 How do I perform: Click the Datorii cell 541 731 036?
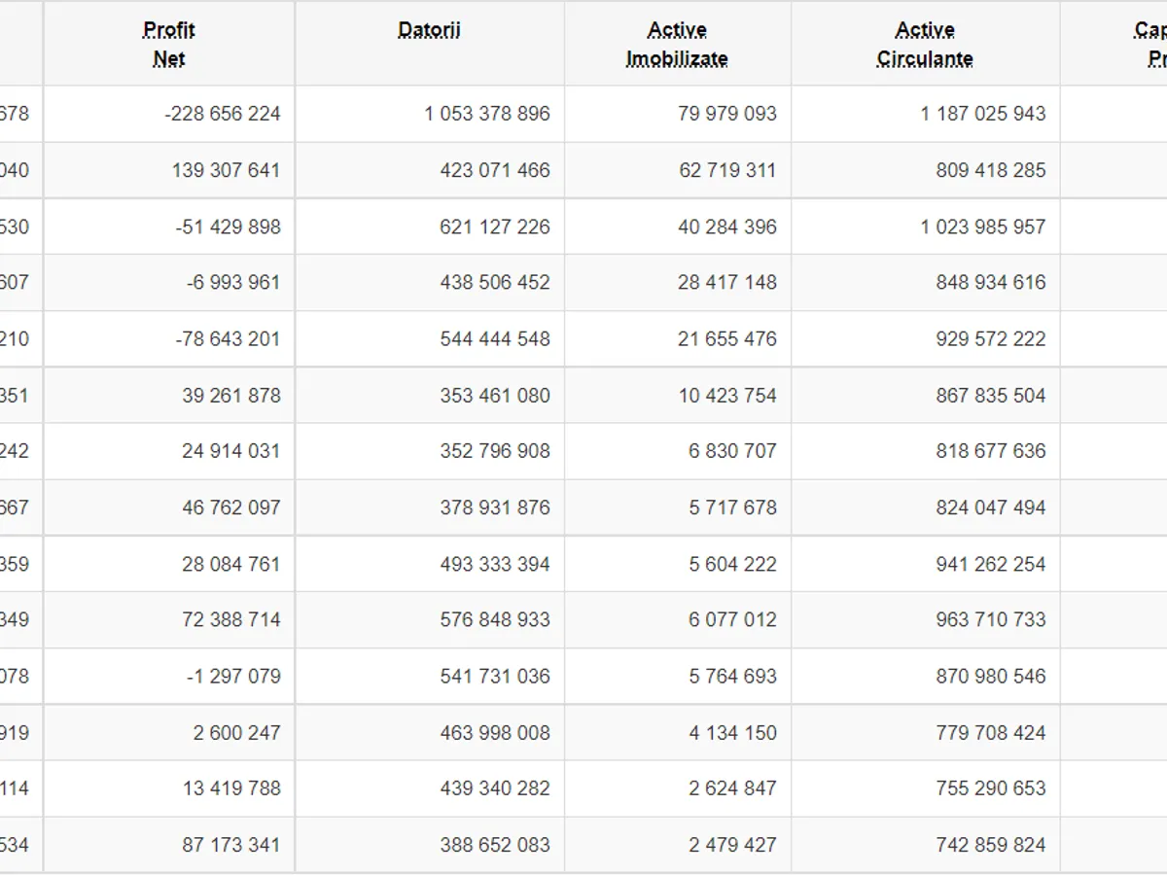click(494, 676)
